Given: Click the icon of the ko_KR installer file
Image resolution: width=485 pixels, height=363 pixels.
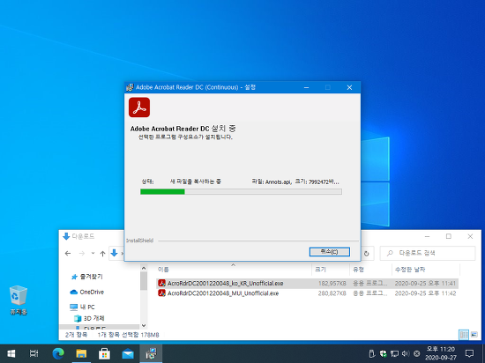Looking at the screenshot, I should click(161, 283).
